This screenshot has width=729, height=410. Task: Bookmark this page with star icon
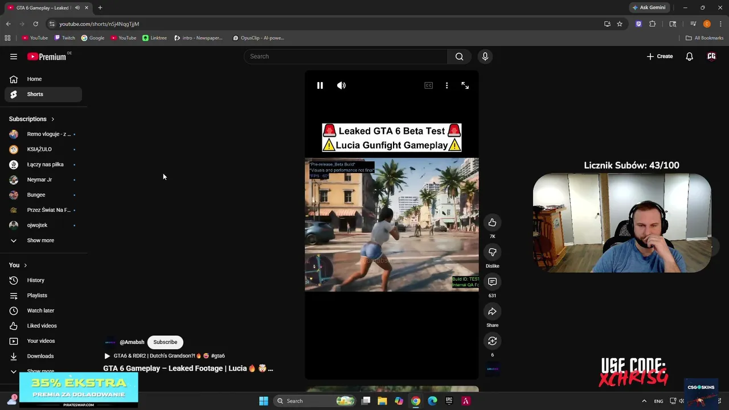tap(620, 24)
